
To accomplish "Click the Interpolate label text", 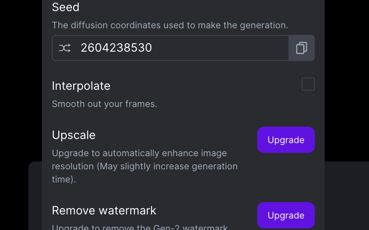I will 81,86.
